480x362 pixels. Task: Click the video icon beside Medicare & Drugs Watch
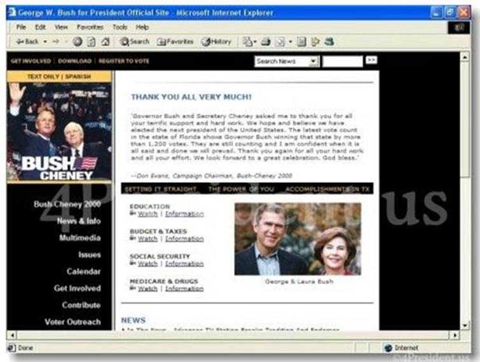point(132,288)
